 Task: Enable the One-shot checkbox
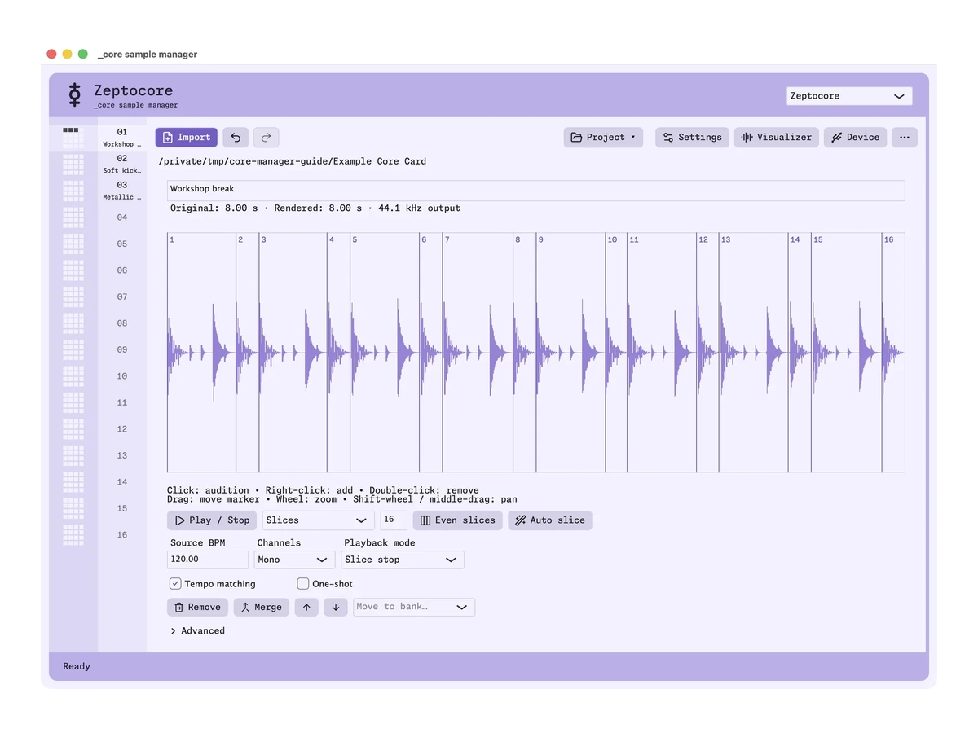coord(303,584)
